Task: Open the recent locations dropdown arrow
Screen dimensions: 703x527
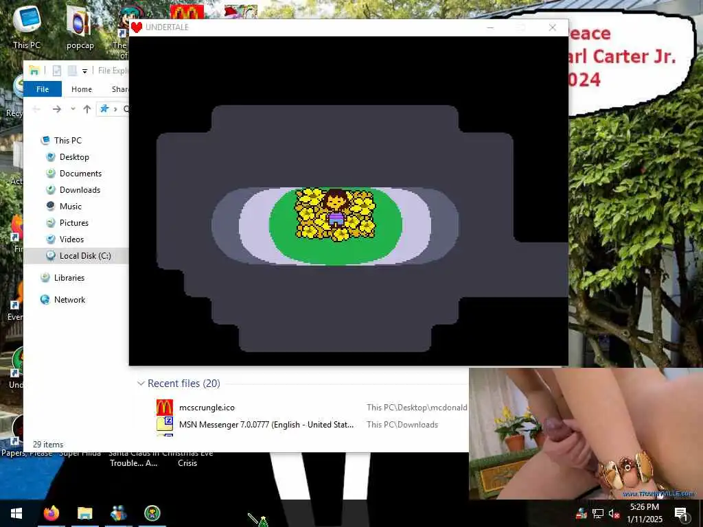Action: point(73,109)
